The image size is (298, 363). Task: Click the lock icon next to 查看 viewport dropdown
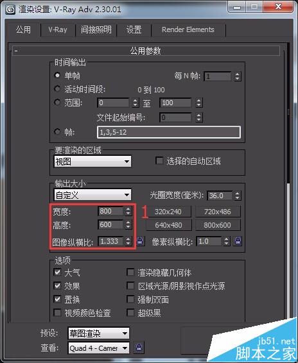click(x=139, y=348)
